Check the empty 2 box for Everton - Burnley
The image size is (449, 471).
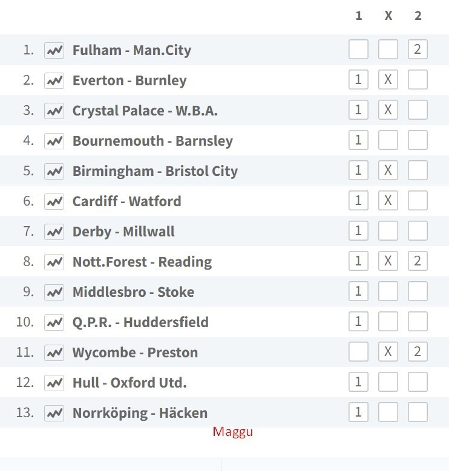[x=418, y=80]
